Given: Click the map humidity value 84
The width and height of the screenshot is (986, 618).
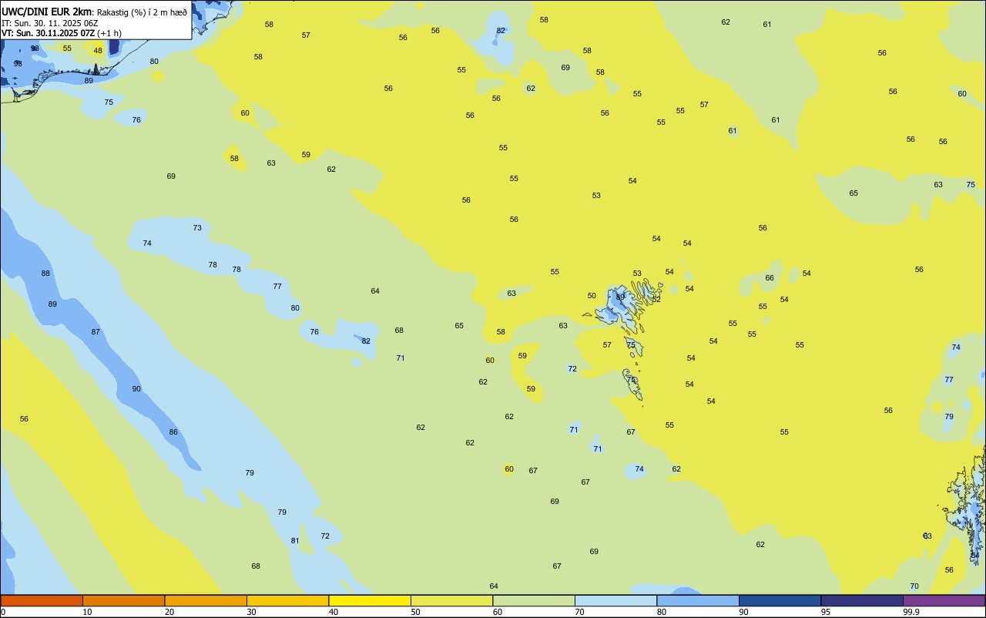Looking at the screenshot, I should pos(974,555).
